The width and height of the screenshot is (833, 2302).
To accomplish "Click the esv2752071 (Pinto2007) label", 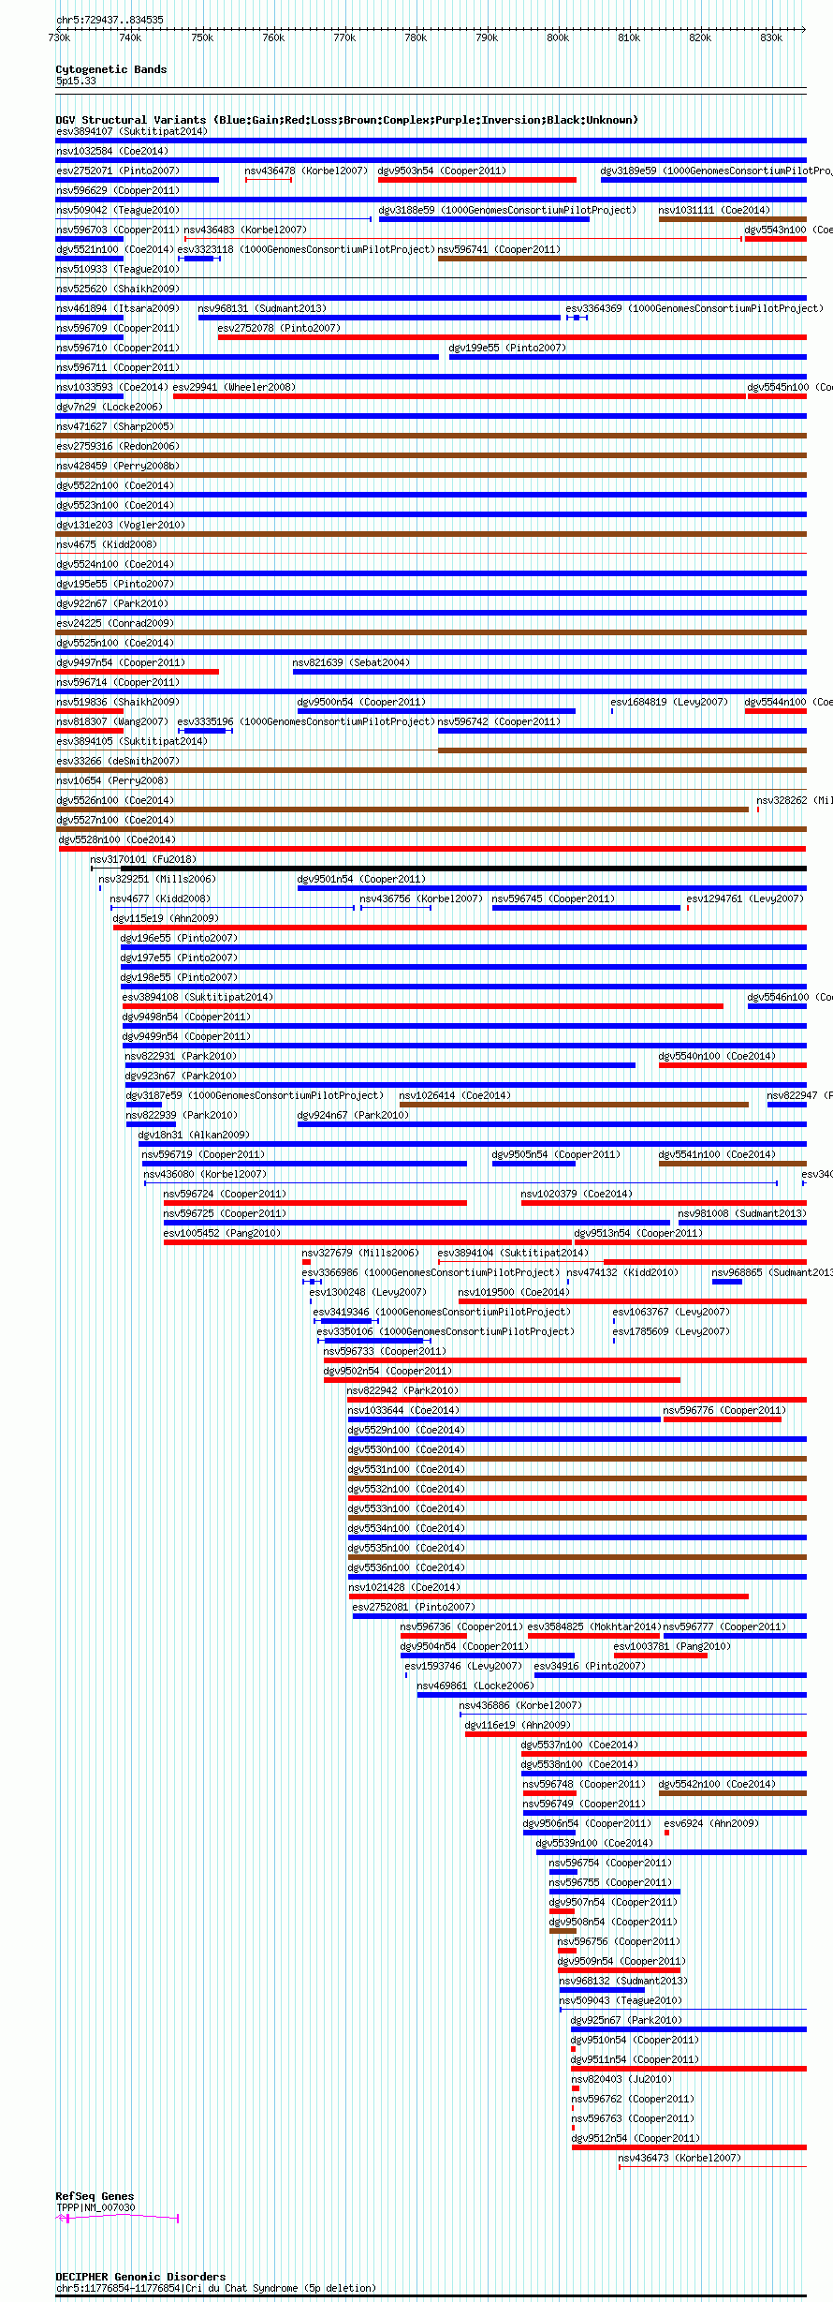I will (x=118, y=171).
